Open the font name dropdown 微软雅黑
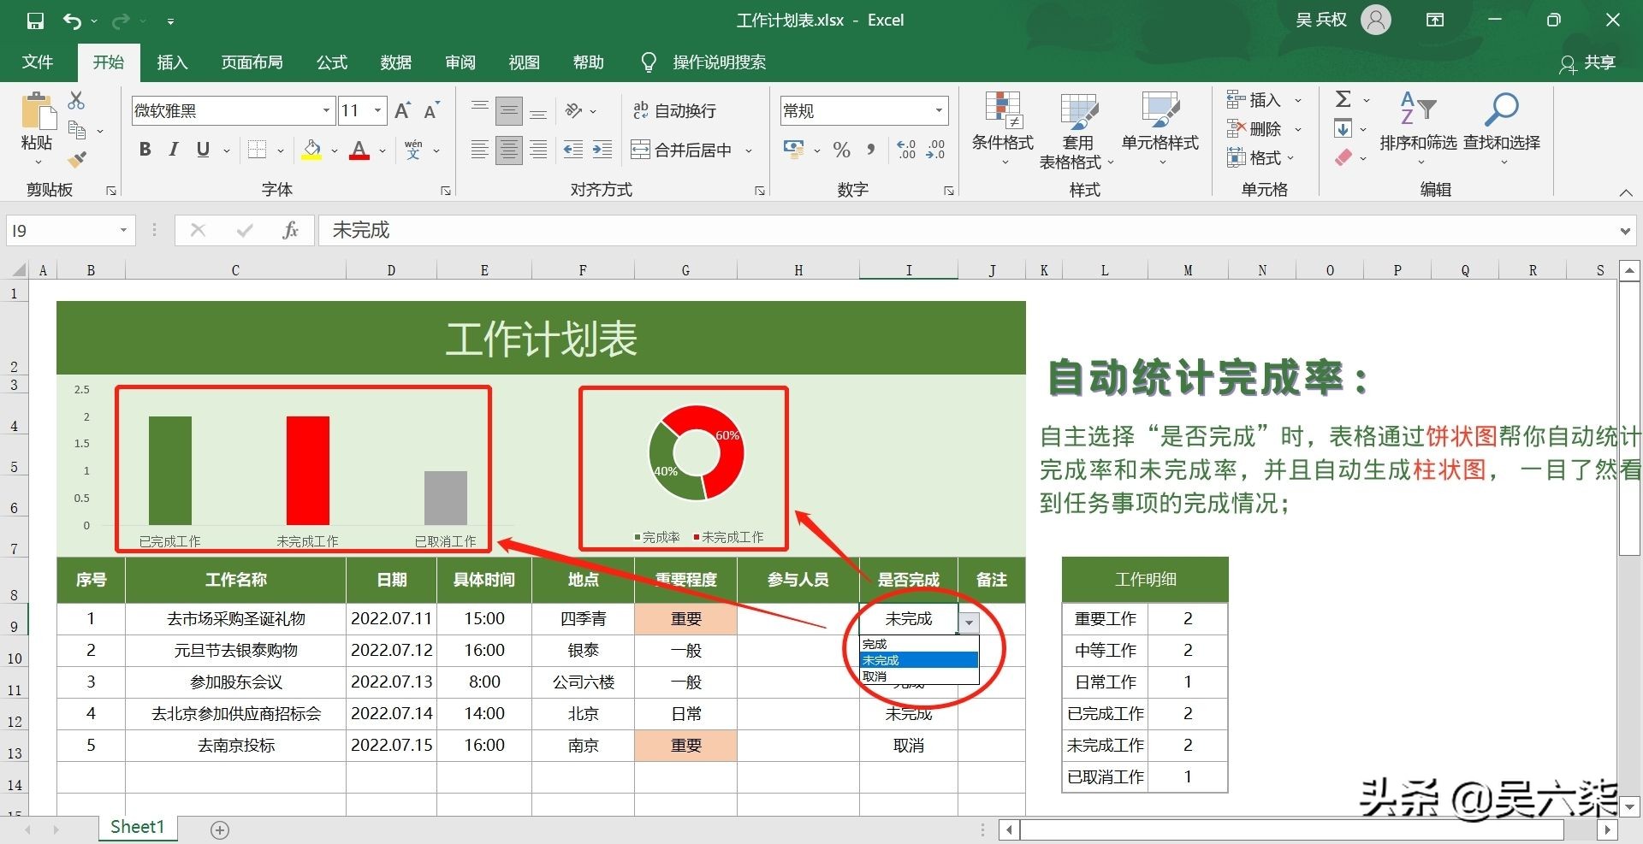The image size is (1643, 844). pos(326,110)
